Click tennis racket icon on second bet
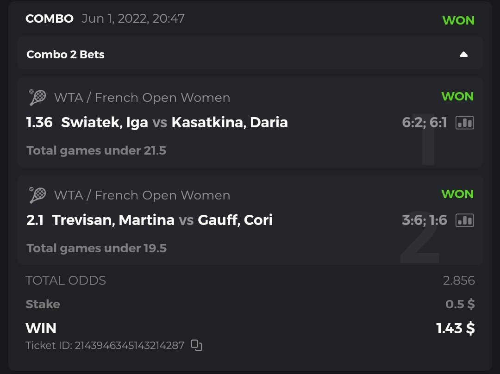The width and height of the screenshot is (500, 374). pyautogui.click(x=37, y=195)
